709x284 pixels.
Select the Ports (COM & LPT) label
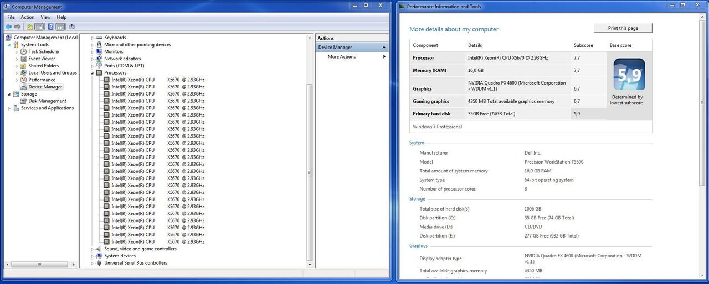[x=124, y=66]
